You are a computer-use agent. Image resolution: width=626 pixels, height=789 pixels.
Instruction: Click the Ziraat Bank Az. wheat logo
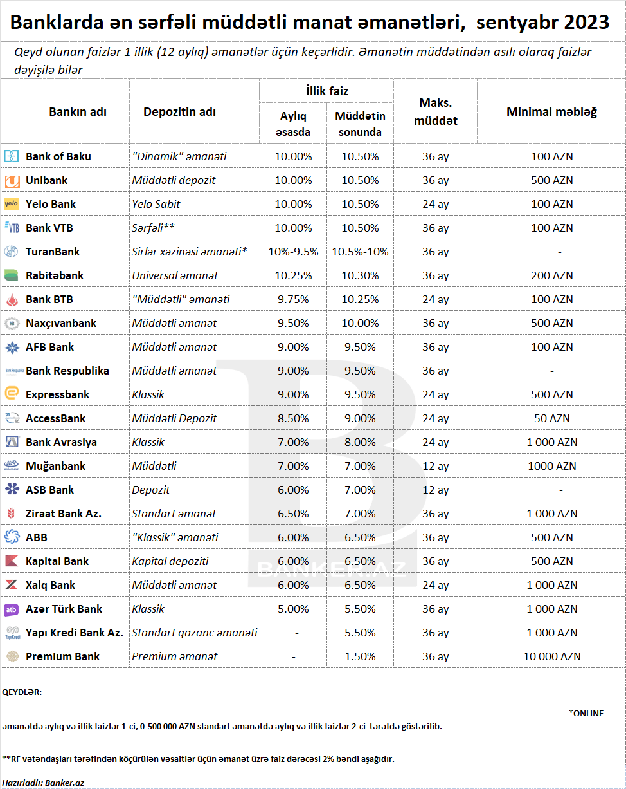pyautogui.click(x=12, y=514)
